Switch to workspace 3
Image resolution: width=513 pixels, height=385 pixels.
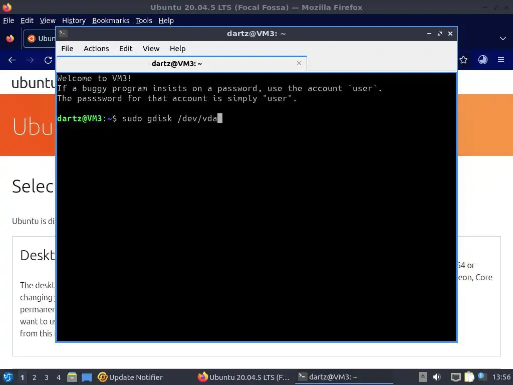tap(47, 377)
